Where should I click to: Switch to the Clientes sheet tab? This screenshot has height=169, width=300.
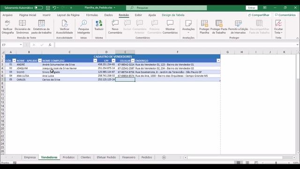coord(85,157)
